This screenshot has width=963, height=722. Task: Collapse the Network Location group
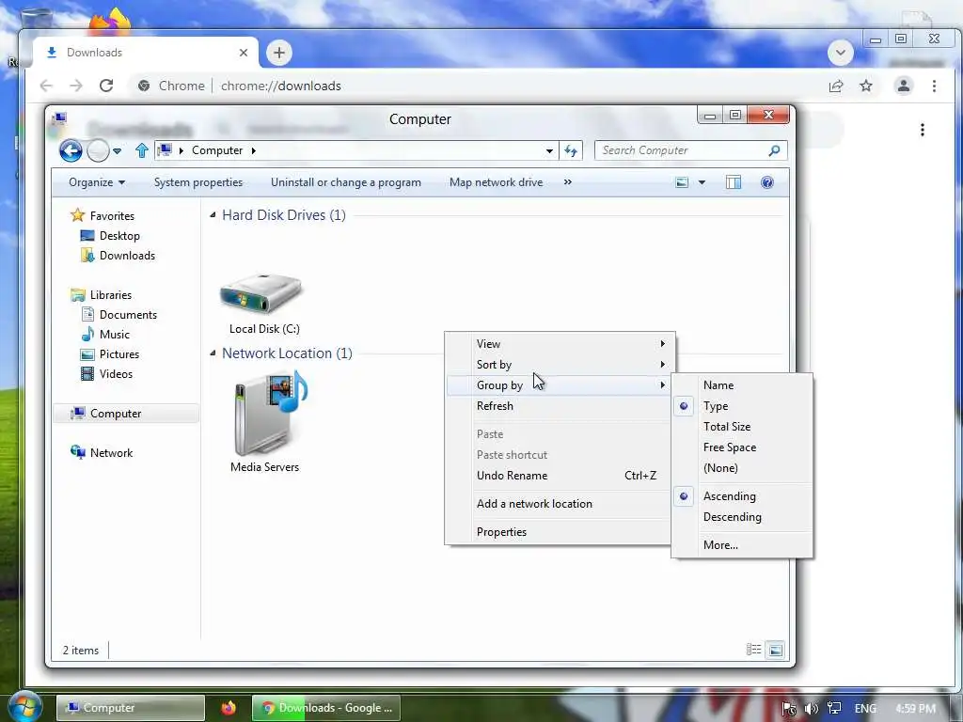pos(213,353)
